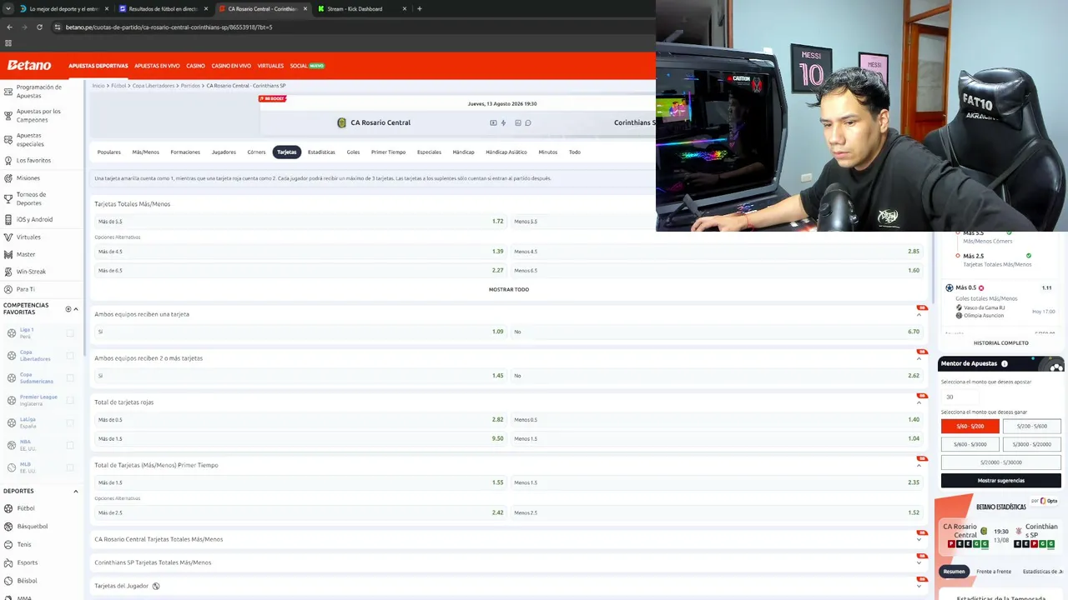Click Mostrar Todo under Tarjetas Totales
This screenshot has width=1068, height=600.
[x=509, y=290]
